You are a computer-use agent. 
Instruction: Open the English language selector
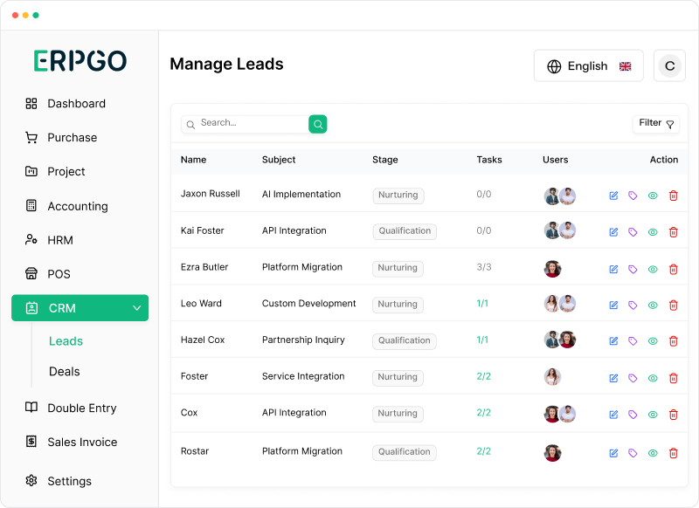588,65
